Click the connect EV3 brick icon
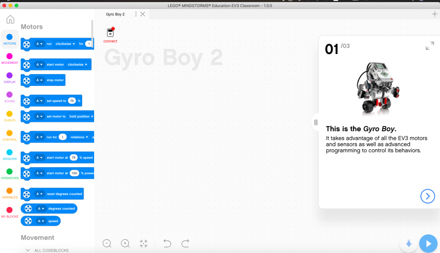 coord(110,33)
